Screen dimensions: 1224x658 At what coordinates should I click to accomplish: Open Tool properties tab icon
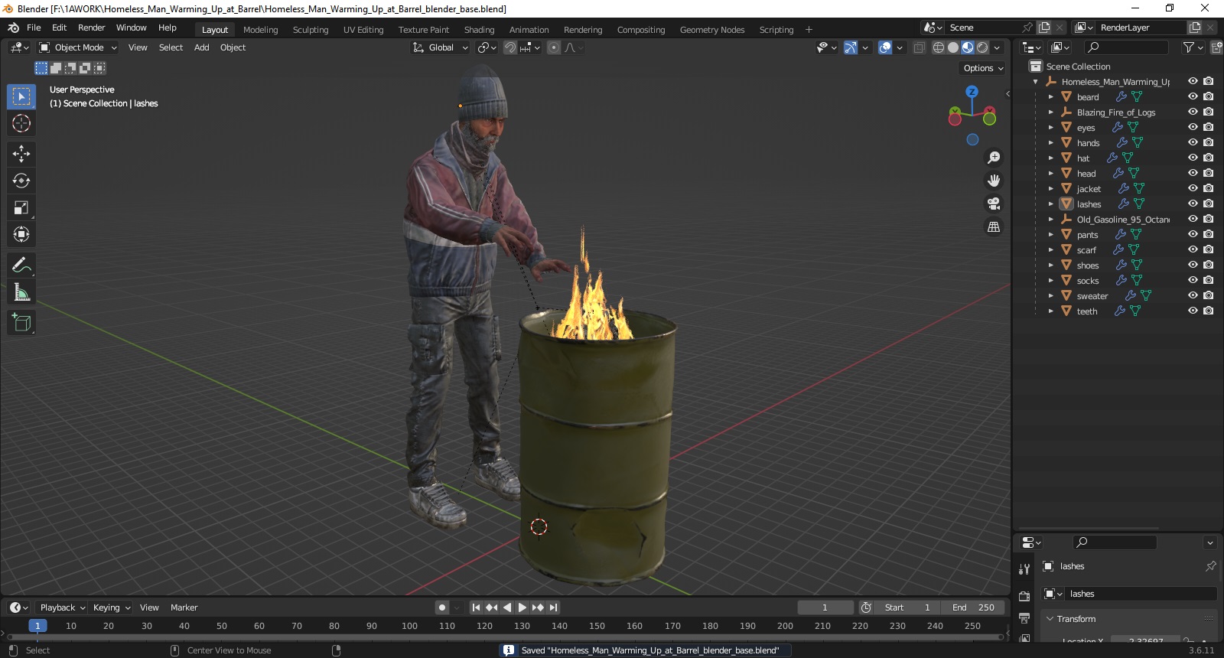point(1024,568)
